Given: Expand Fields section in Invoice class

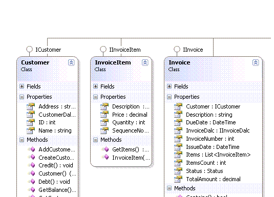Looking at the screenshot, I should tap(170, 86).
